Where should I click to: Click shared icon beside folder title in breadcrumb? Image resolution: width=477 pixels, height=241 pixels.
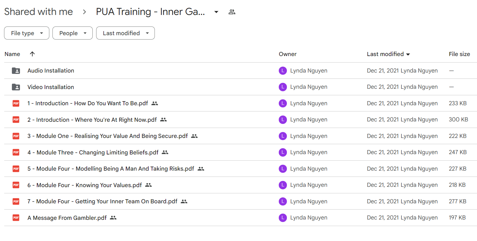[x=232, y=12]
